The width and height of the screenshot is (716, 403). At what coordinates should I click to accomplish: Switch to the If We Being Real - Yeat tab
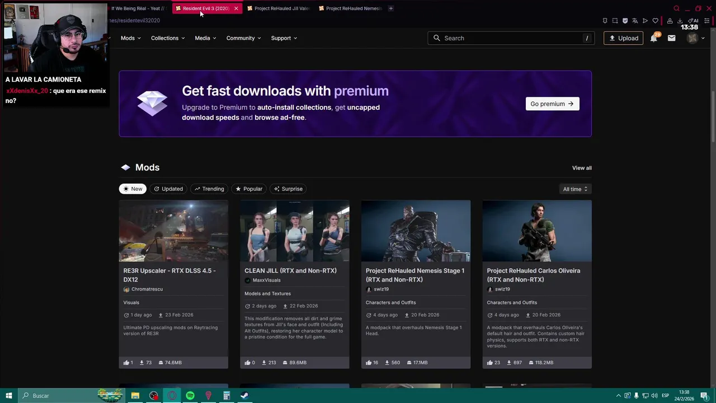[138, 8]
